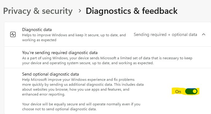Select Send optional diagnostic data heading
Image resolution: width=211 pixels, height=114 pixels.
click(x=50, y=74)
